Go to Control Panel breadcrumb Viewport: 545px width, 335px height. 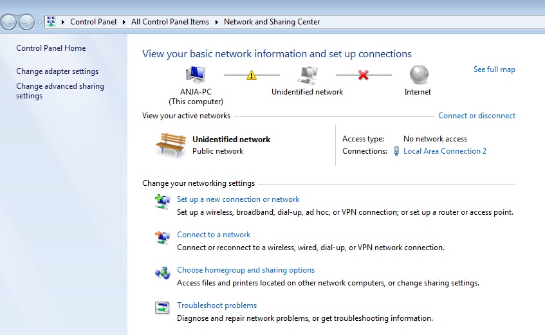93,22
